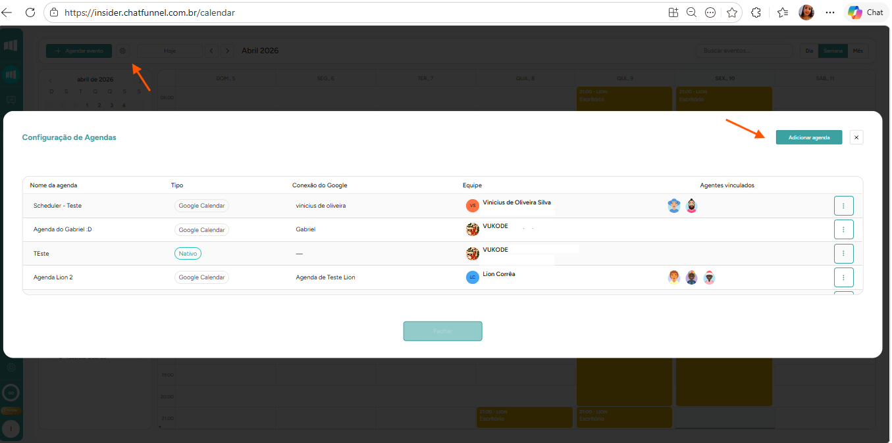Click the Google connection cell Gabriel
Viewport: 892px width, 443px height.
(305, 229)
